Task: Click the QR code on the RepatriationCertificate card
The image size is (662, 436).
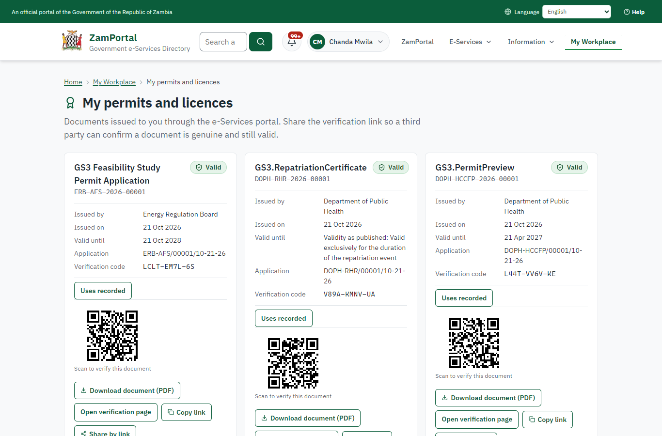Action: 293,363
